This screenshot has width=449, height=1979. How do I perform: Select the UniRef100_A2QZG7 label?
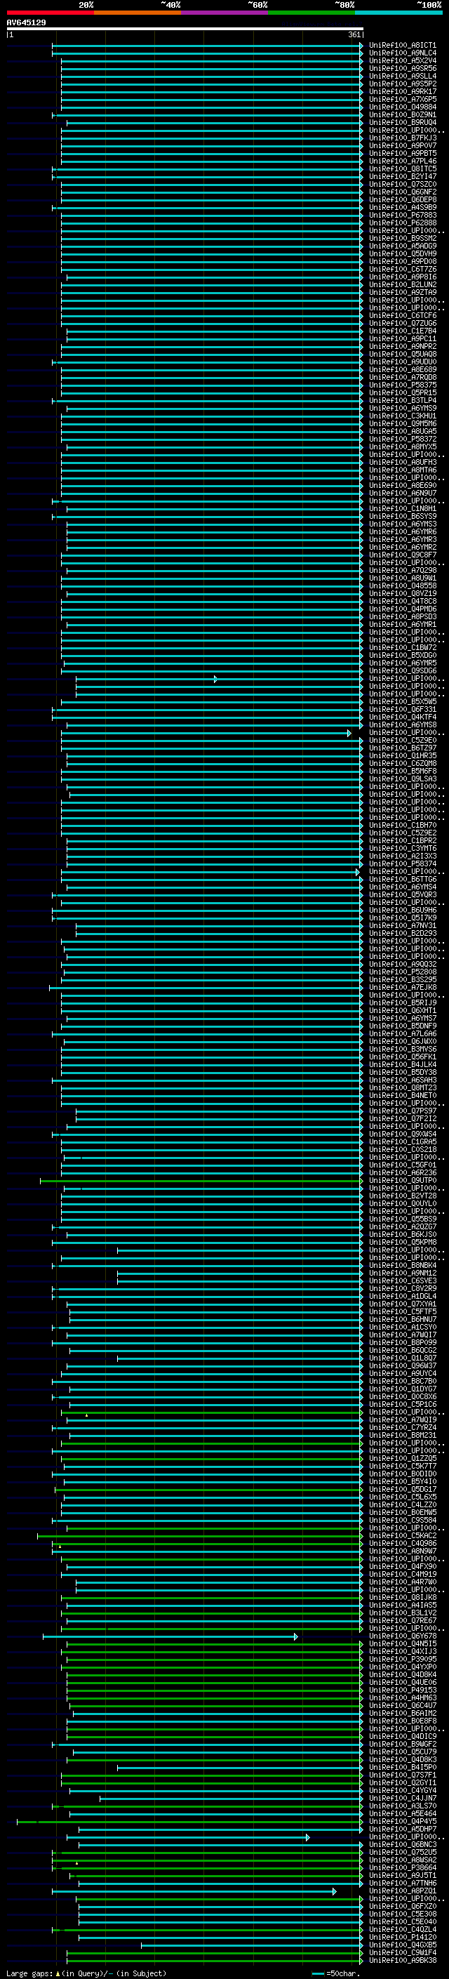403,1227
